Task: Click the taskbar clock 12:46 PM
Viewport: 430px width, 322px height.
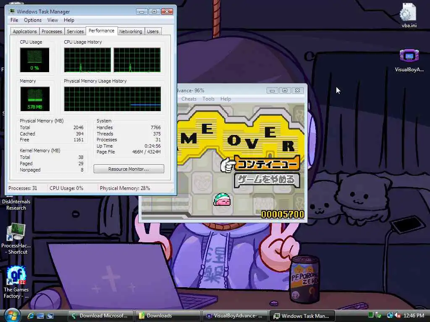Action: click(414, 315)
